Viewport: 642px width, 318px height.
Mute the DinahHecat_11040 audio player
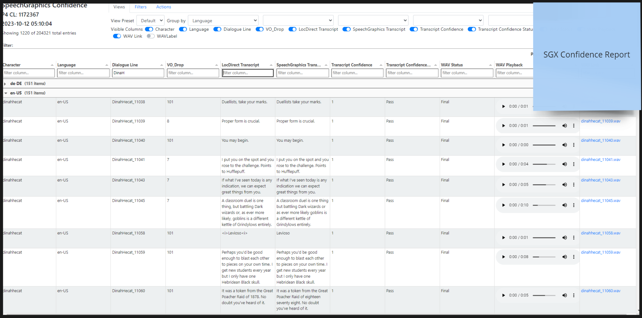point(564,145)
